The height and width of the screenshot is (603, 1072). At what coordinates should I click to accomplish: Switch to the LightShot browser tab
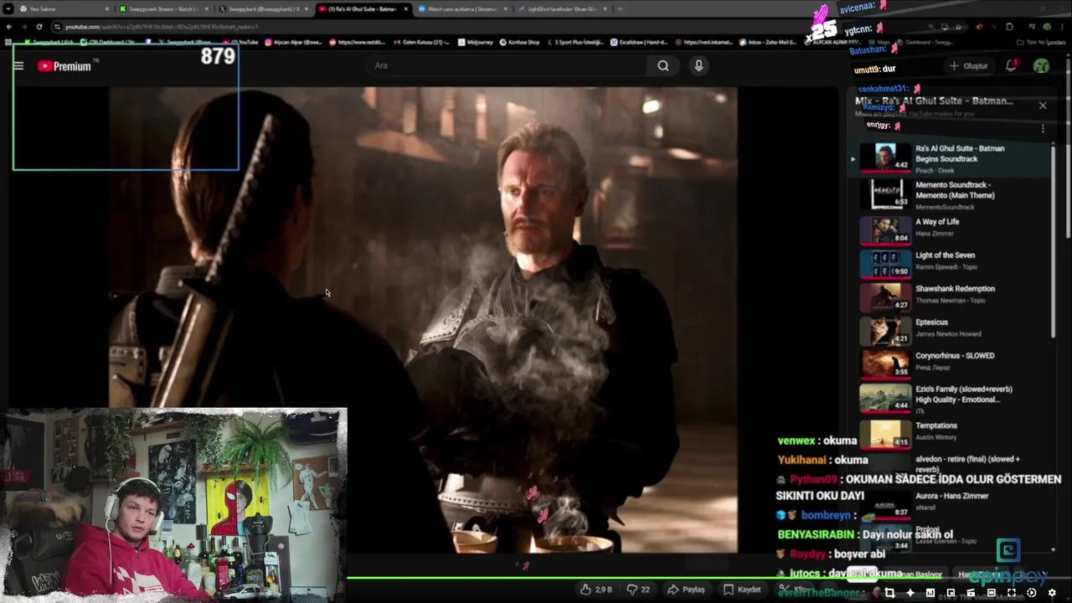click(x=562, y=9)
